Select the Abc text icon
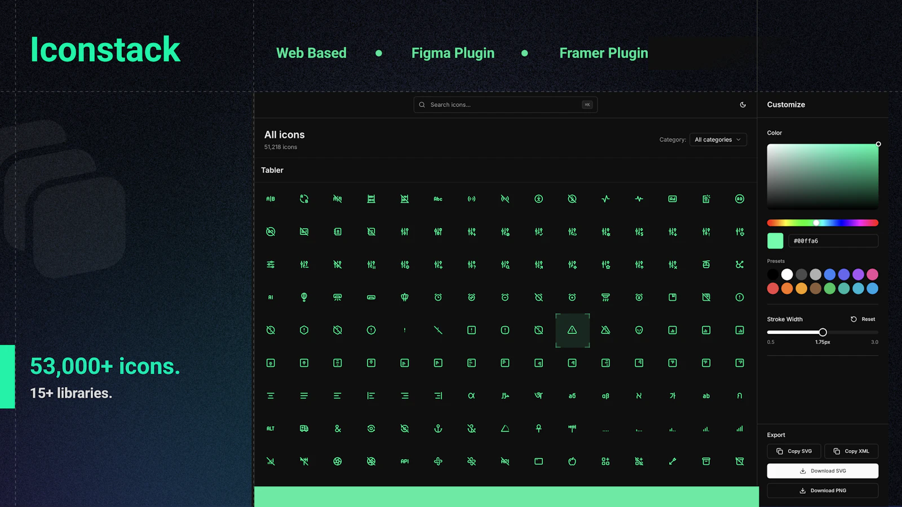The image size is (902, 507). click(x=438, y=199)
